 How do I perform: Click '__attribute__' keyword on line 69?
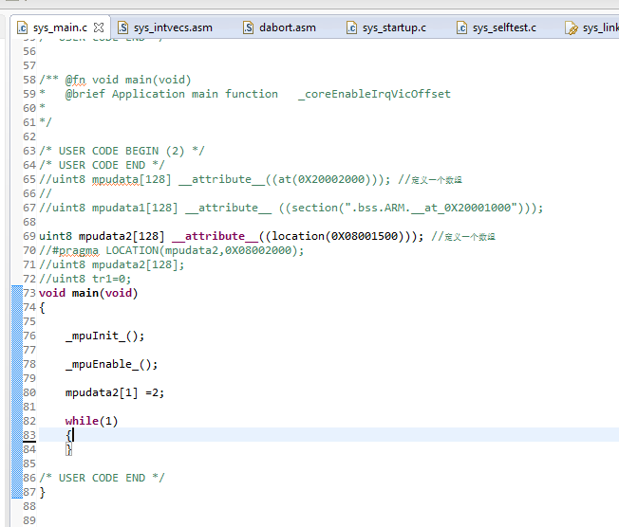(215, 236)
